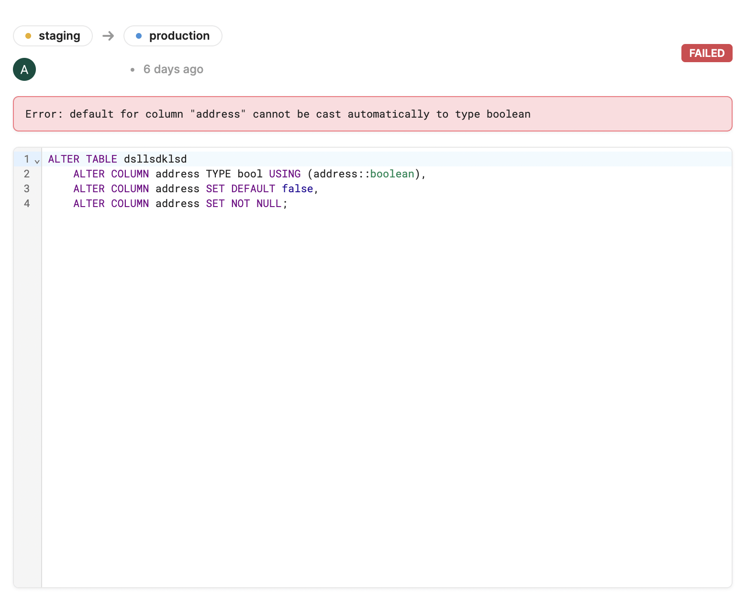Click the '6 days ago' timestamp
Screen dimensions: 746x614
pos(173,69)
